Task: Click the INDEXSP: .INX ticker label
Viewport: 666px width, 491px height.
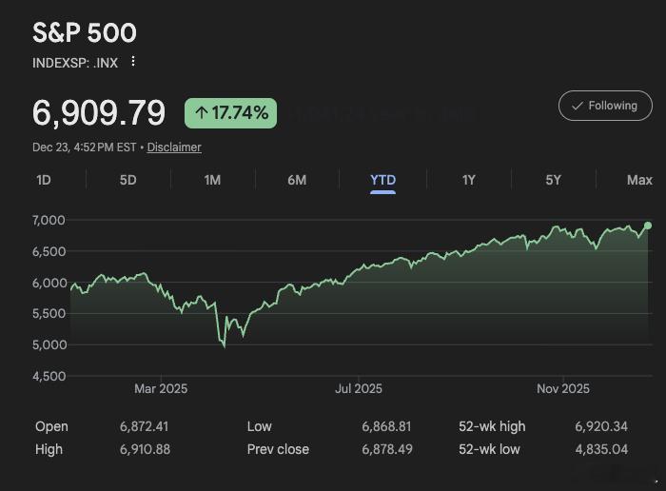Action: point(74,62)
